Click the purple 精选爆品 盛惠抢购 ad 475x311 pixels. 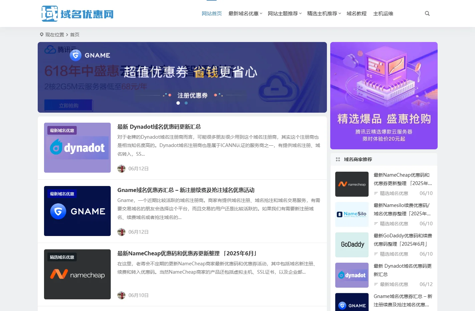tap(384, 96)
